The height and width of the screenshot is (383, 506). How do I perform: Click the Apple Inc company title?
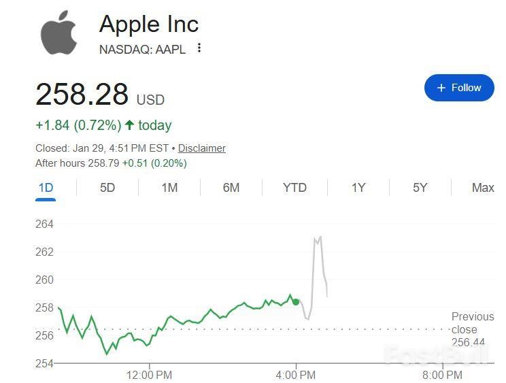pos(149,24)
